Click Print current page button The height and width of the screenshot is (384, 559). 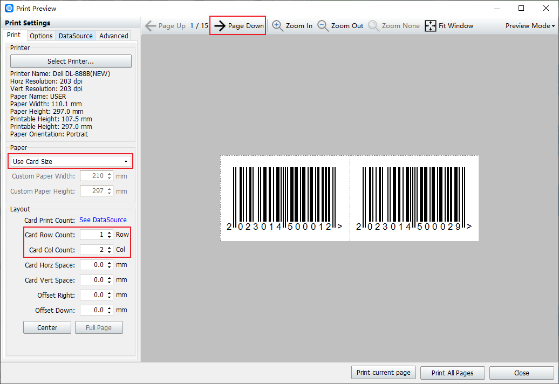383,373
